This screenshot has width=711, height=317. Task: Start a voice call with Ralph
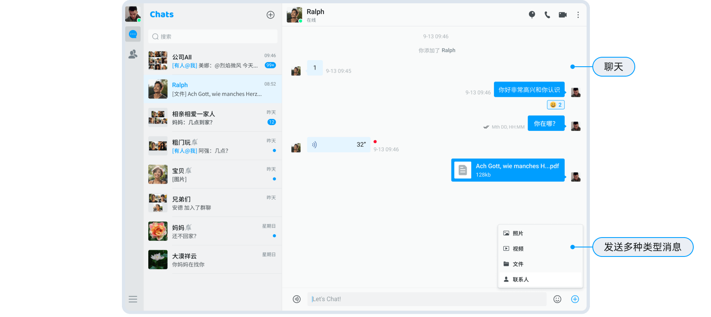pos(547,15)
